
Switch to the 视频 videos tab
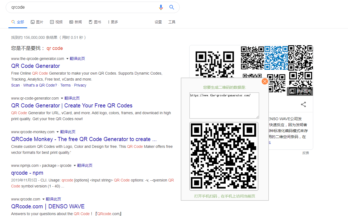pyautogui.click(x=56, y=22)
